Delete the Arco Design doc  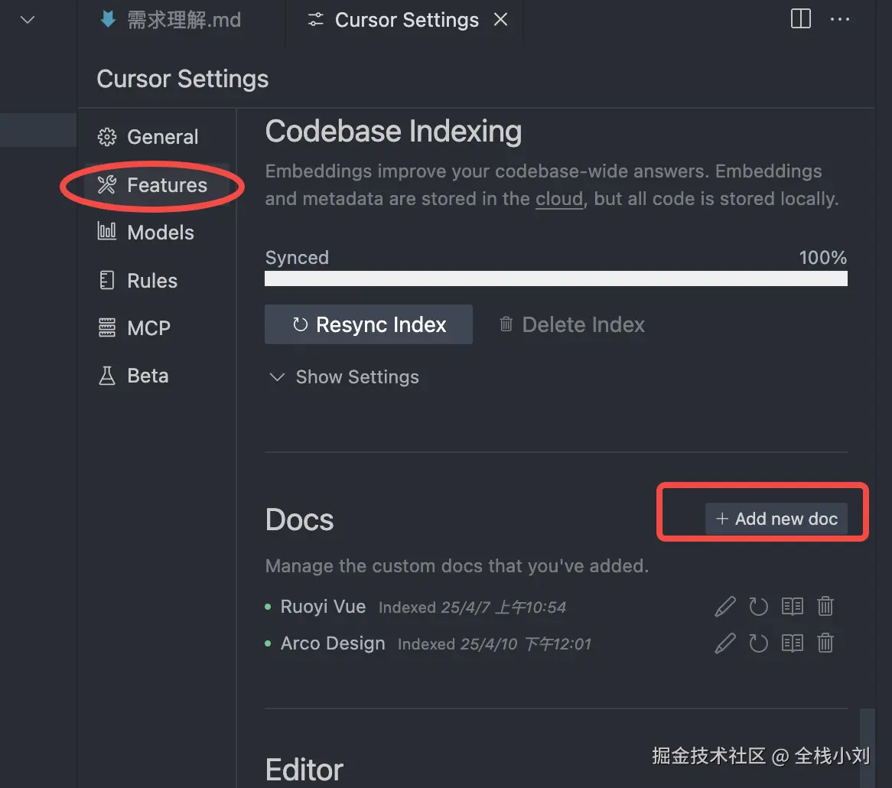[x=825, y=643]
